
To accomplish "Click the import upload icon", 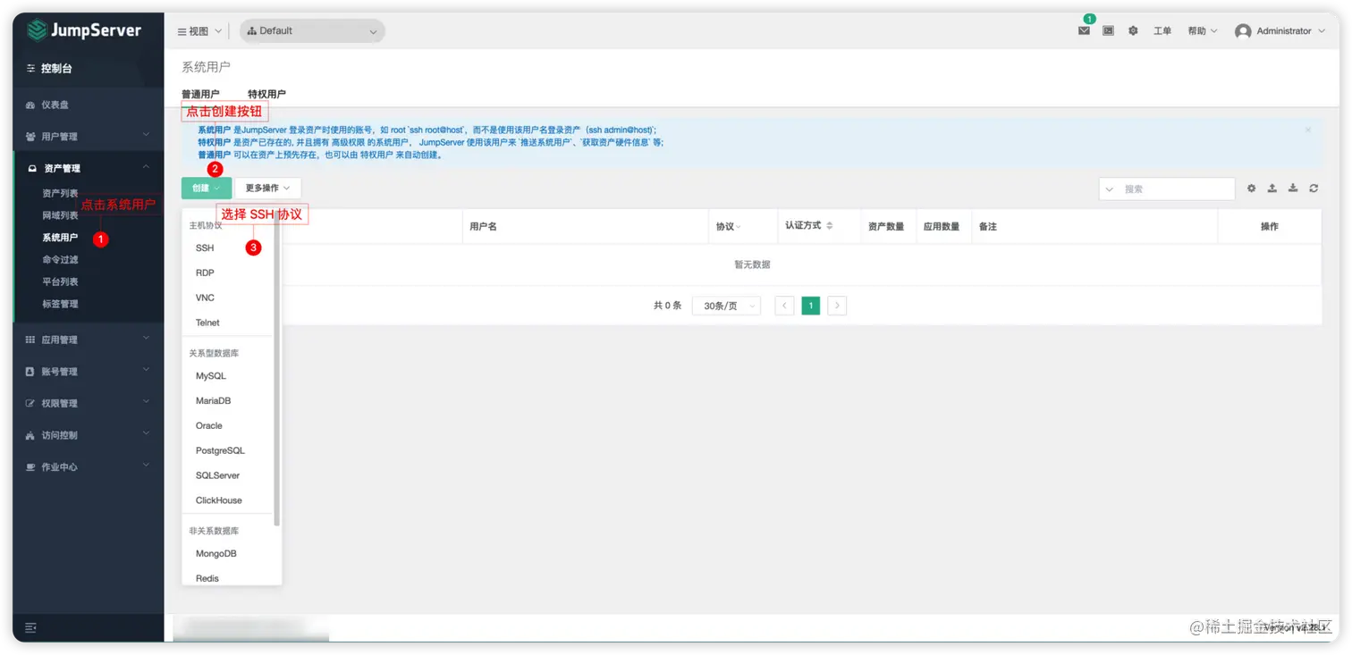I will 1272,189.
